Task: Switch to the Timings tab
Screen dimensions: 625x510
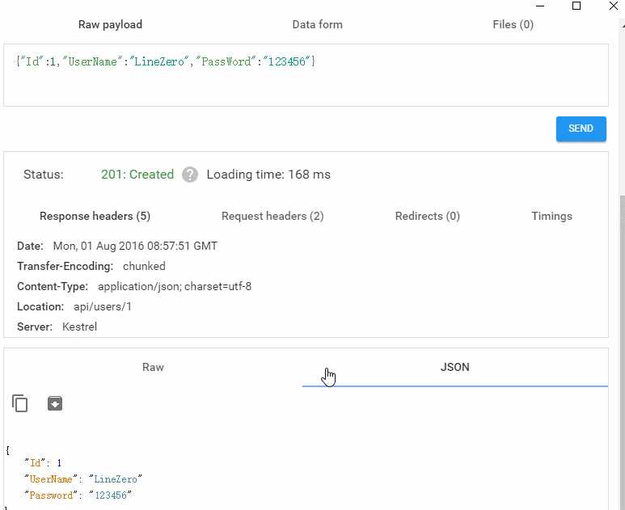Action: (x=551, y=216)
